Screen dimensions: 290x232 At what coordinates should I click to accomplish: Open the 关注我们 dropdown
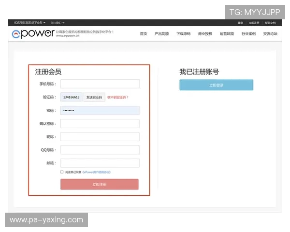[x=58, y=23]
